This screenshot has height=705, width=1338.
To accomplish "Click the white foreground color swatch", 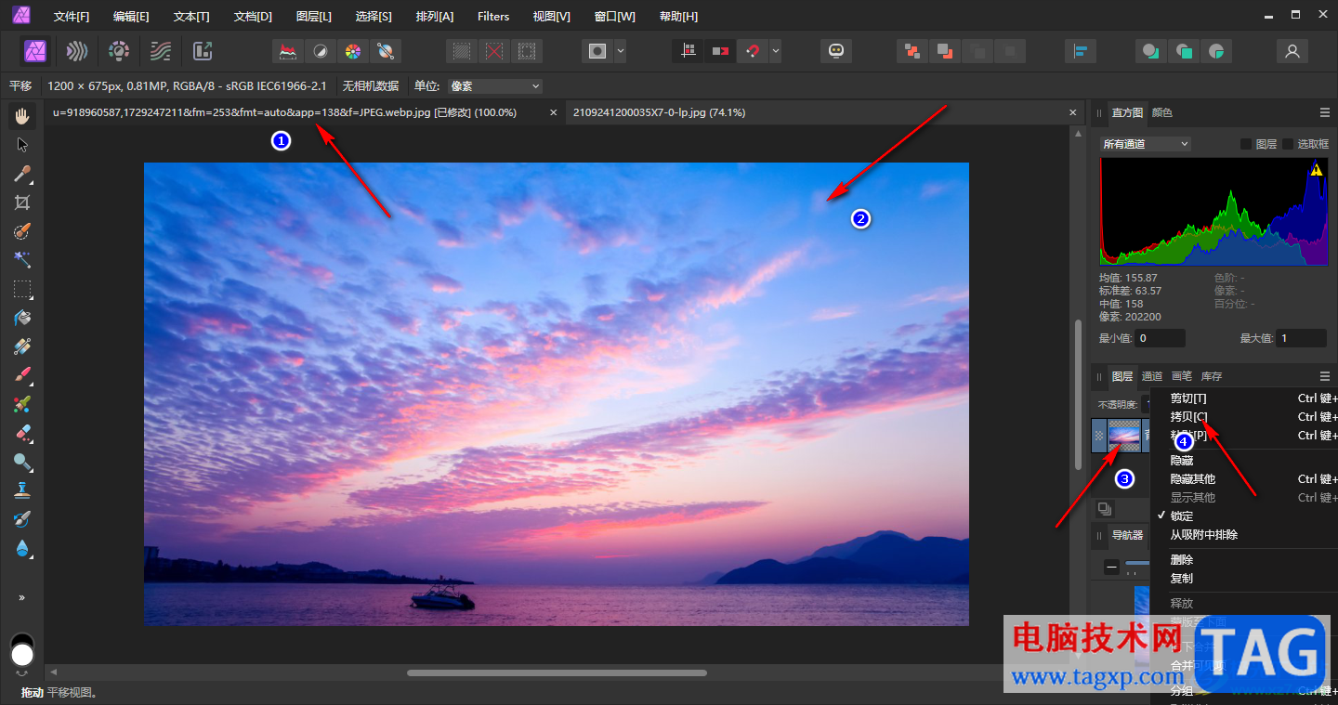I will click(x=22, y=656).
